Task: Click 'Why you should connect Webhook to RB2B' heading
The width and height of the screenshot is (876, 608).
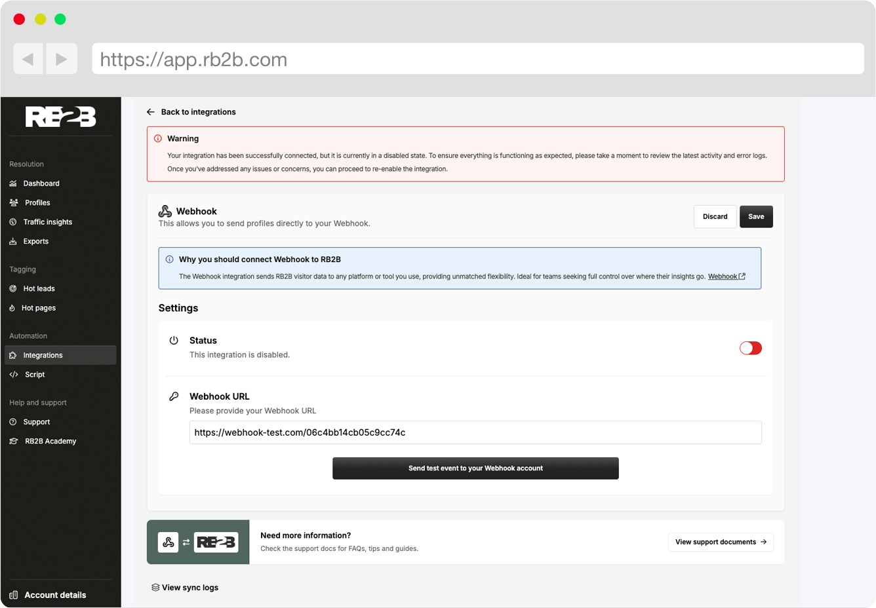Action: pyautogui.click(x=260, y=259)
